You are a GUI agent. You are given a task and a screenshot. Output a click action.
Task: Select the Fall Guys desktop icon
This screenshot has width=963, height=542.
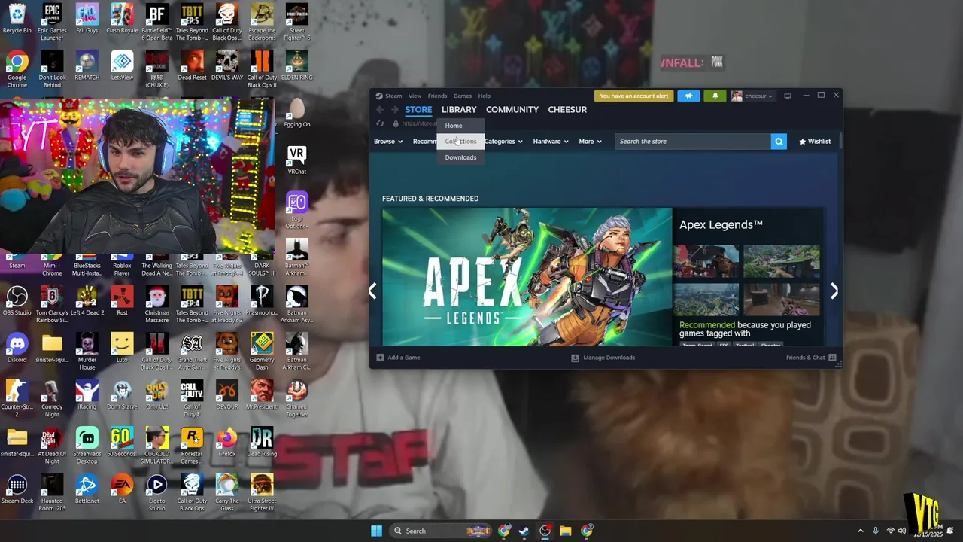(87, 19)
